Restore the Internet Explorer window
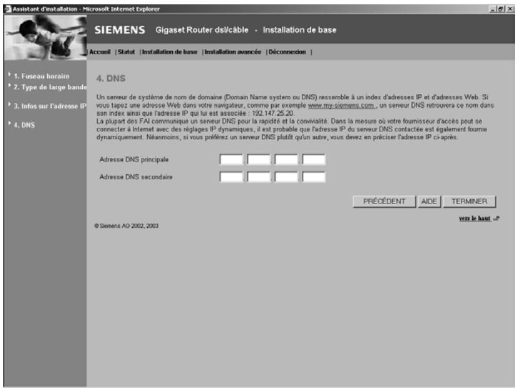Viewport: 517px width, 389px height. (x=501, y=9)
